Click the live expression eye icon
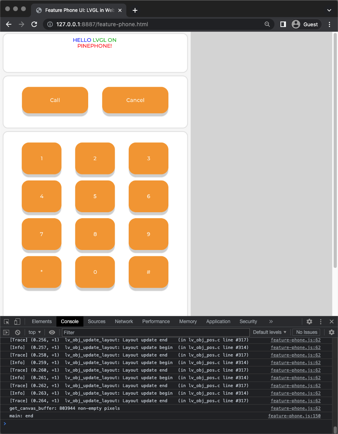Screen dimensions: 338x434 (x=52, y=332)
